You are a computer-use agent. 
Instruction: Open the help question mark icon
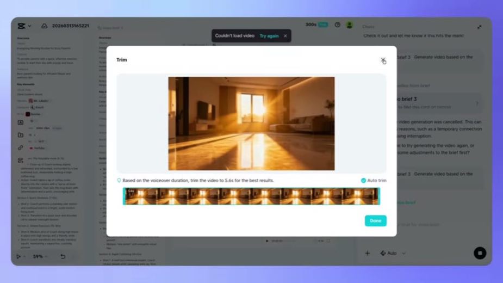pos(338,24)
